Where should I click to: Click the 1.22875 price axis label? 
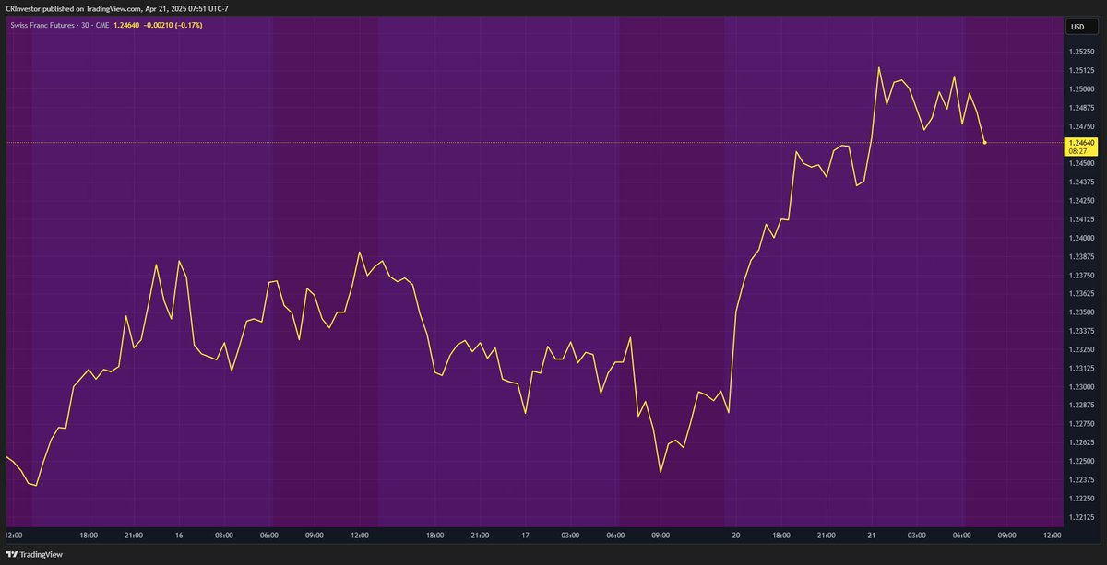1081,406
